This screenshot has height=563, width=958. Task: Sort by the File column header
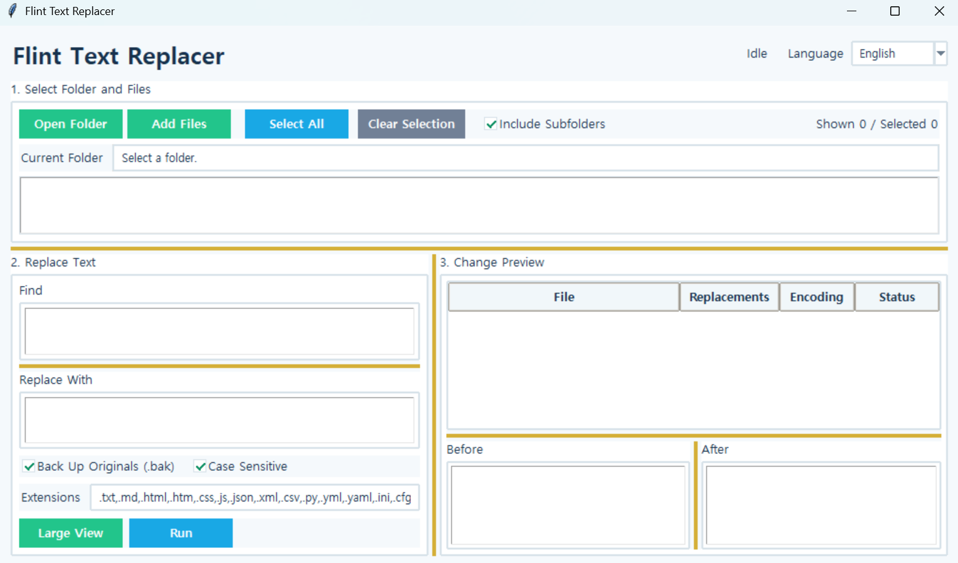[x=564, y=297]
